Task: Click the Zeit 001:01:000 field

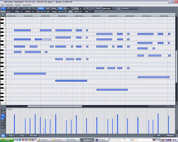Action: [x=45, y=12]
